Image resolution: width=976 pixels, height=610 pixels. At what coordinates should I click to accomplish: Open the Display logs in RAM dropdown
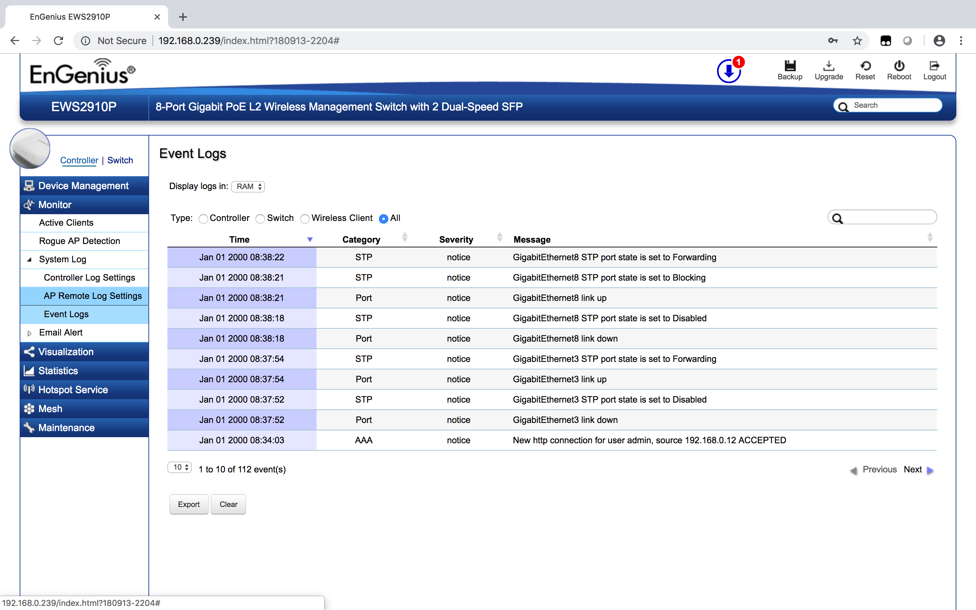[x=248, y=186]
